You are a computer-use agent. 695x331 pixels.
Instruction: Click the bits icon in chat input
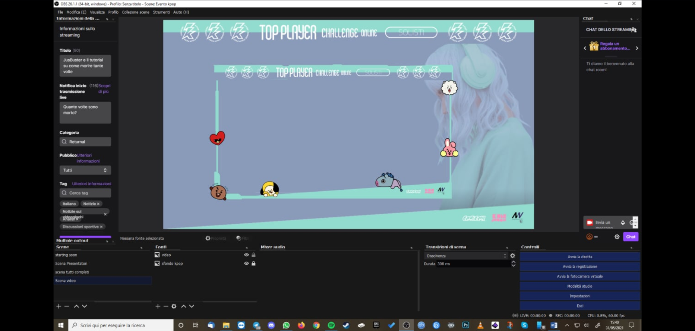tap(623, 223)
